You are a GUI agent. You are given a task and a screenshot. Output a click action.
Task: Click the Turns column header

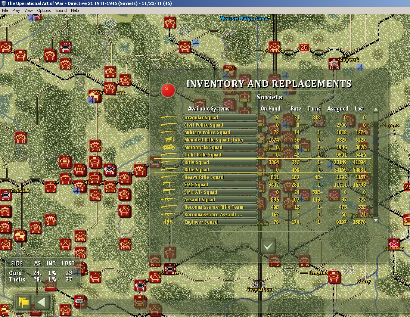pyautogui.click(x=314, y=109)
